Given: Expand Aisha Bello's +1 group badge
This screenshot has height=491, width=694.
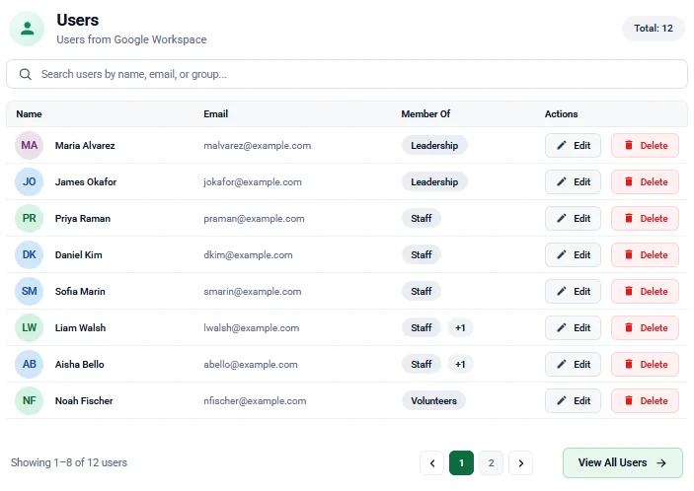Looking at the screenshot, I should [x=460, y=364].
